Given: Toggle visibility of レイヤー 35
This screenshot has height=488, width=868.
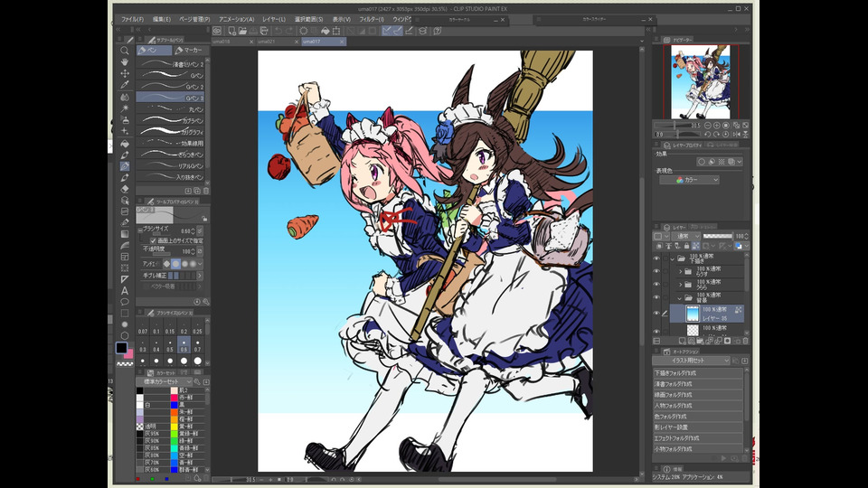Looking at the screenshot, I should 656,314.
